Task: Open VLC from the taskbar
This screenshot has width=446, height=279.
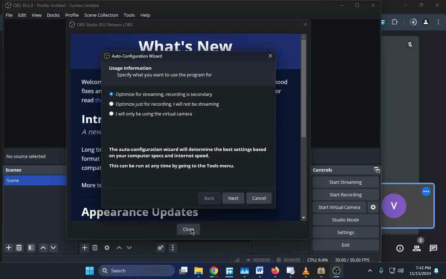Action: [x=306, y=271]
